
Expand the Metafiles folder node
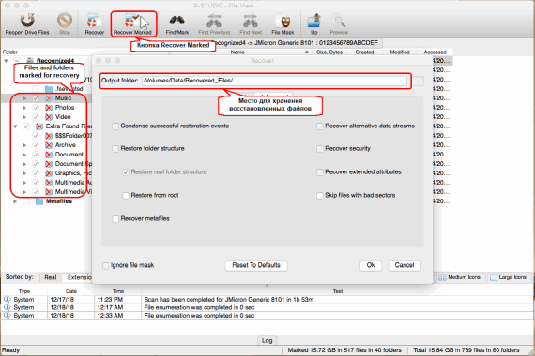(x=15, y=201)
